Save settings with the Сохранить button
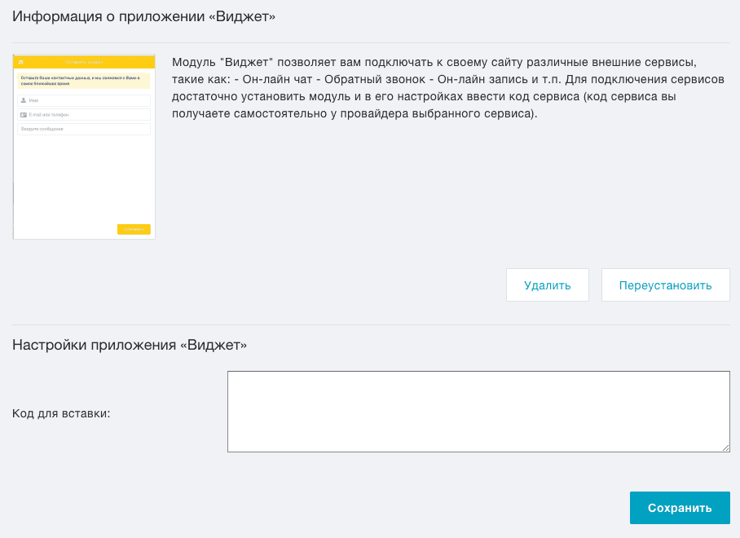740x538 pixels. 680,508
